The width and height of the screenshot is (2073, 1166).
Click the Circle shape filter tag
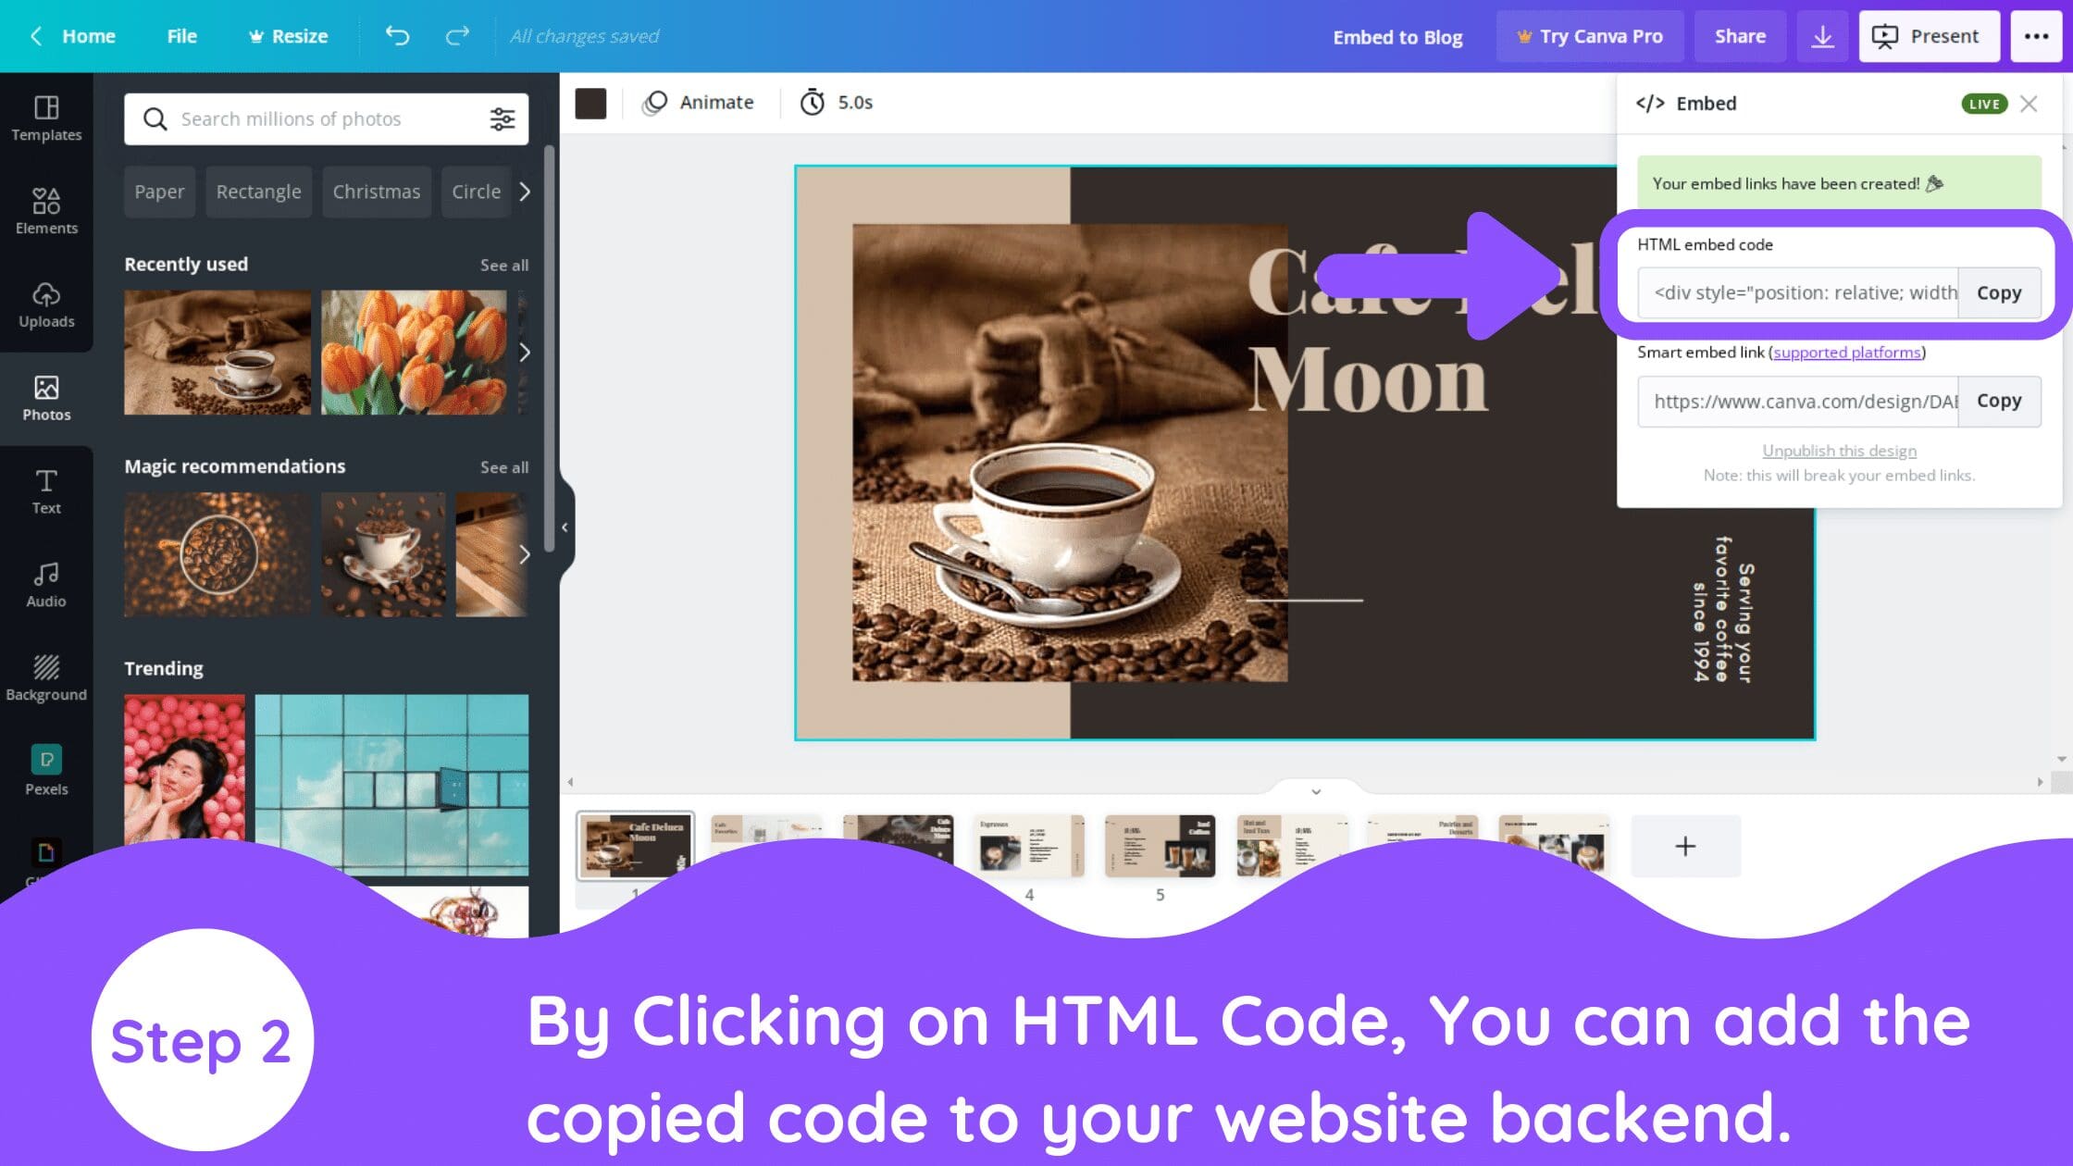click(476, 192)
